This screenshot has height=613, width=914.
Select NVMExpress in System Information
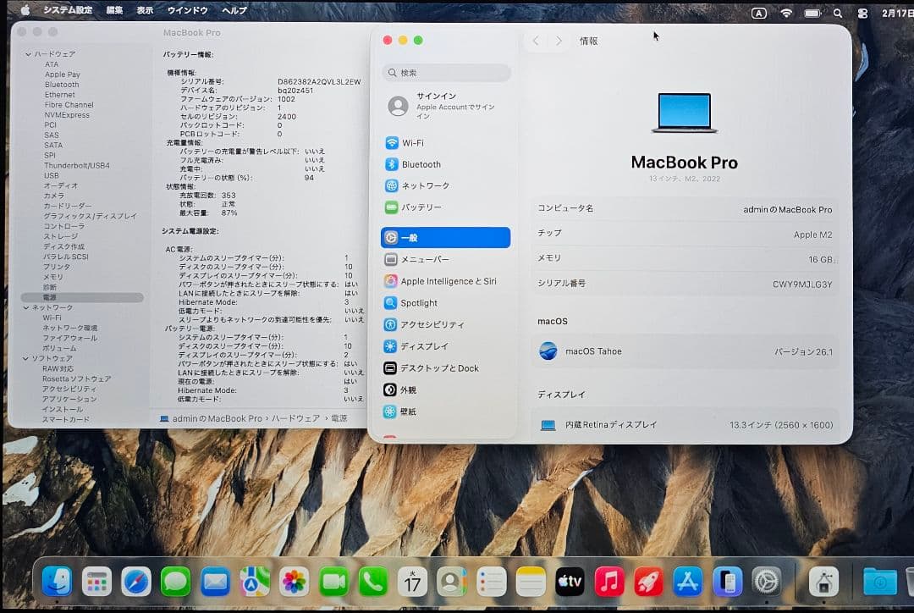click(x=67, y=115)
